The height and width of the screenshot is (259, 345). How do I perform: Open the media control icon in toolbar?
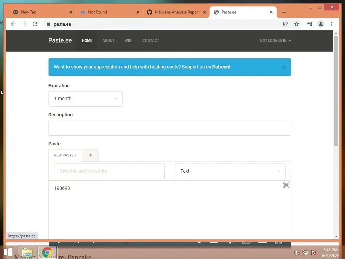[310, 24]
